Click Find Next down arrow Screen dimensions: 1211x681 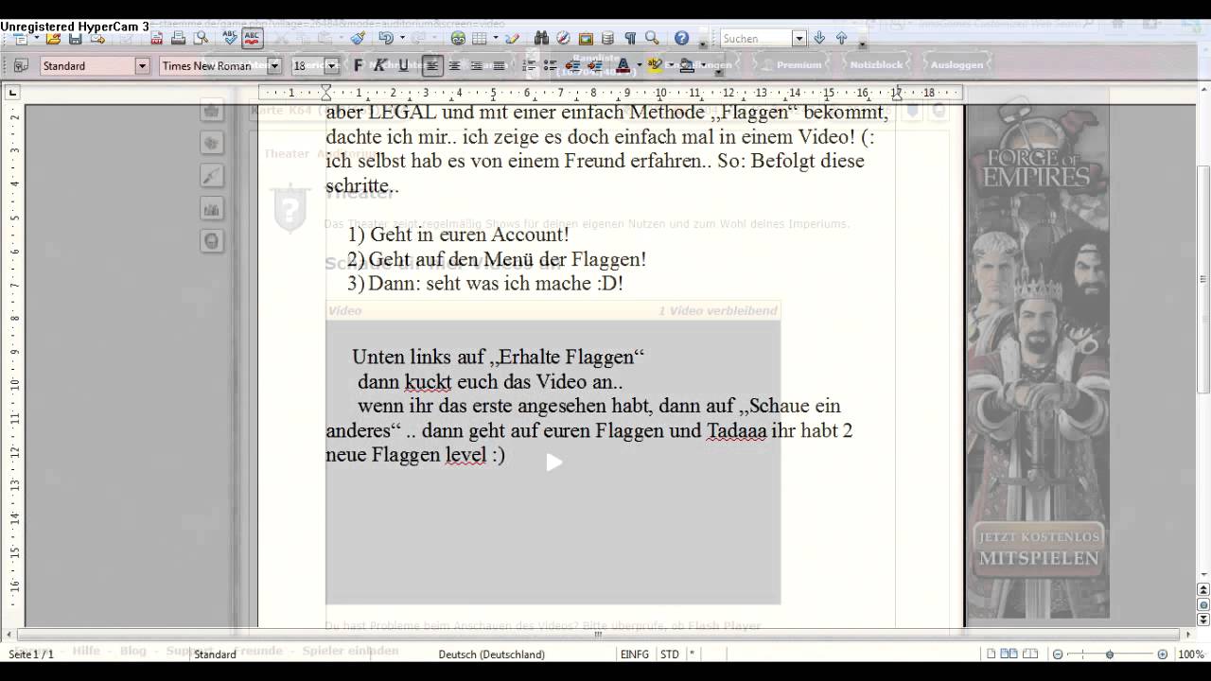tap(819, 39)
